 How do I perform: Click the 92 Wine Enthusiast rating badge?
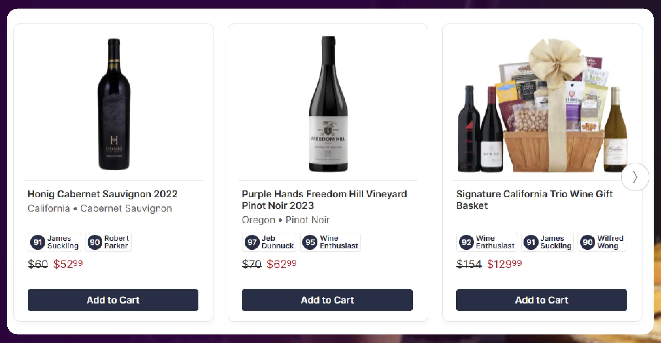[486, 242]
